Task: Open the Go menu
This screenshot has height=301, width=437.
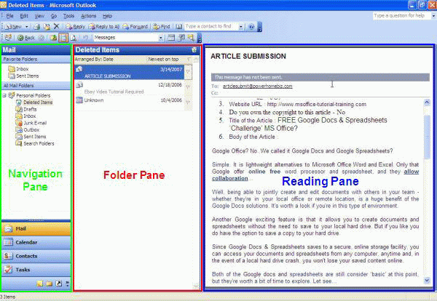Action: [x=54, y=16]
